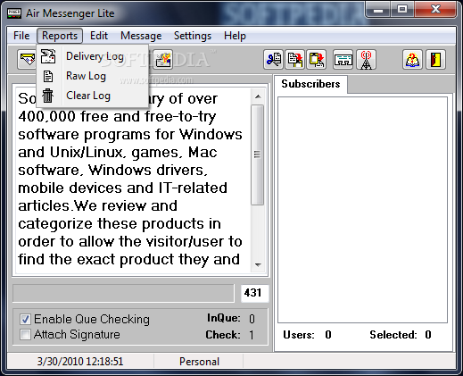Click the paste clipboard toolbar icon
This screenshot has width=463, height=376.
[x=317, y=60]
